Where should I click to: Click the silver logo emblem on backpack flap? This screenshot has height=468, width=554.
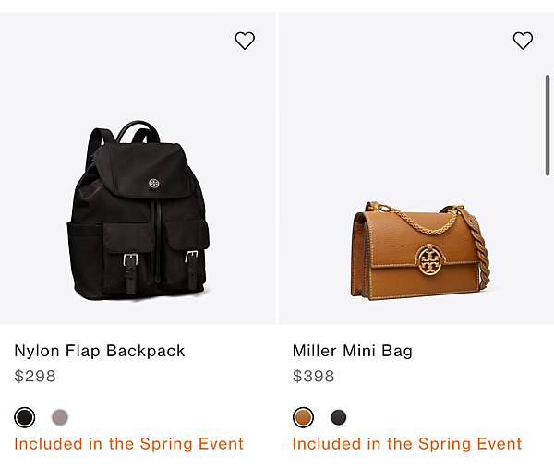point(153,184)
